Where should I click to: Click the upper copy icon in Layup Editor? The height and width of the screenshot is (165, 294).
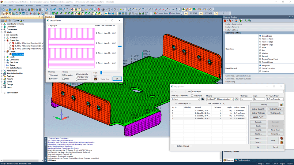pyautogui.click(x=282, y=138)
